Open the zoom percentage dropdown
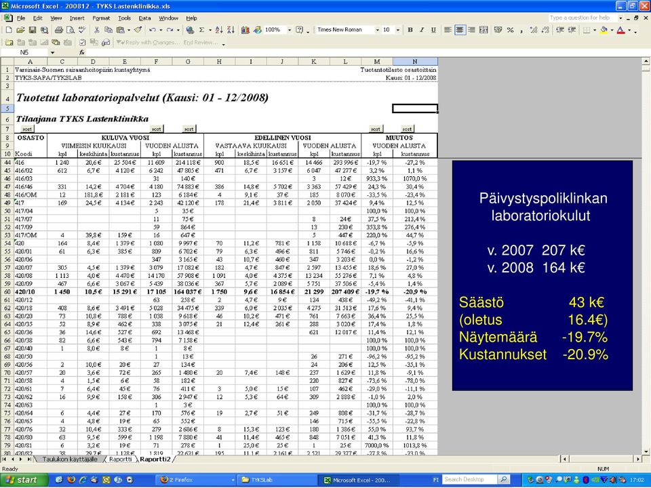Viewport: 651px width, 488px height. coord(288,30)
